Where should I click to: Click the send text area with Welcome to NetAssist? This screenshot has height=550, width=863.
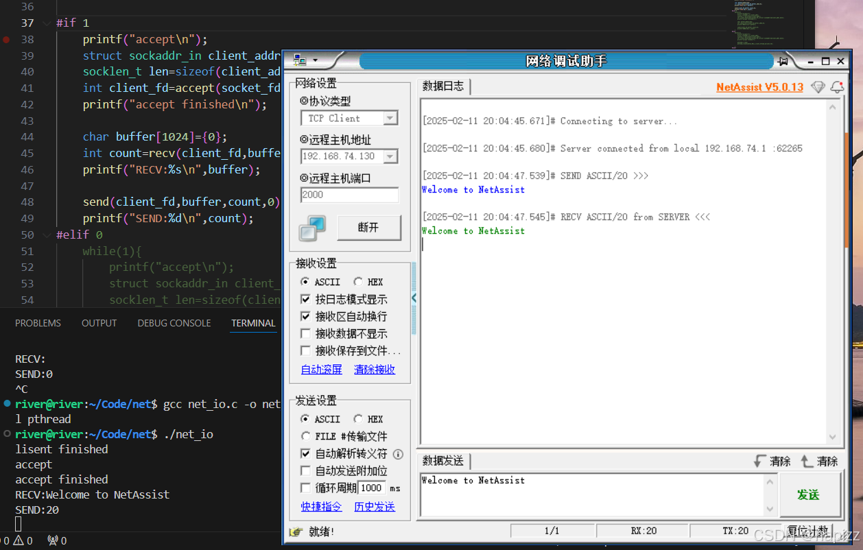coord(593,494)
